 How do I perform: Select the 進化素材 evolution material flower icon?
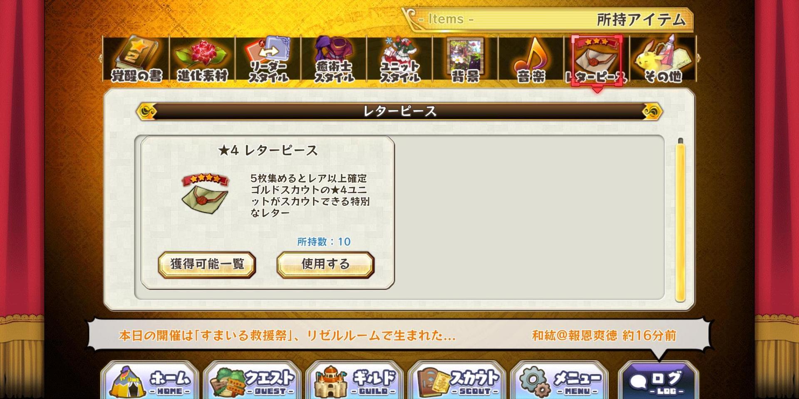[x=202, y=59]
